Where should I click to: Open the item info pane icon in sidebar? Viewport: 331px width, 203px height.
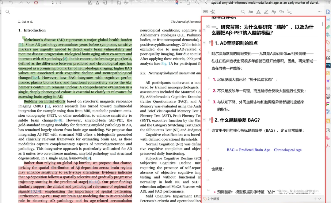(x=328, y=12)
